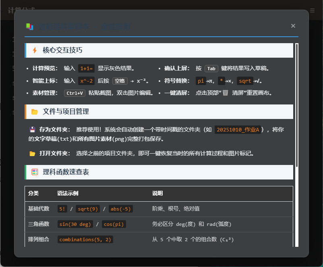Click the books icon in dialog title
323x267 pixels.
(x=30, y=27)
